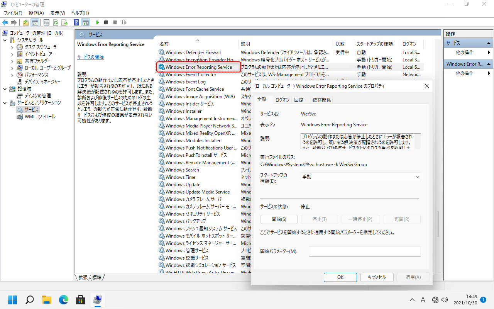Click the Pause service toolbar icon
The width and height of the screenshot is (494, 309).
(x=115, y=22)
